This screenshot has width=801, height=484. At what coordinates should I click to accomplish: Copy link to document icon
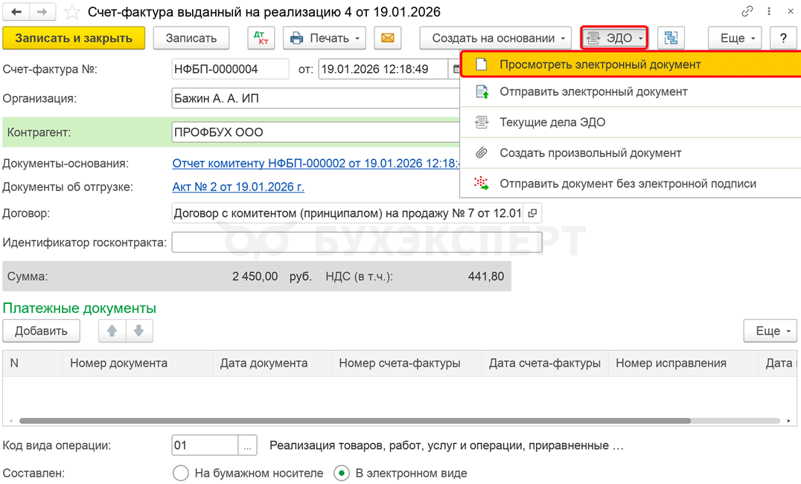point(747,11)
